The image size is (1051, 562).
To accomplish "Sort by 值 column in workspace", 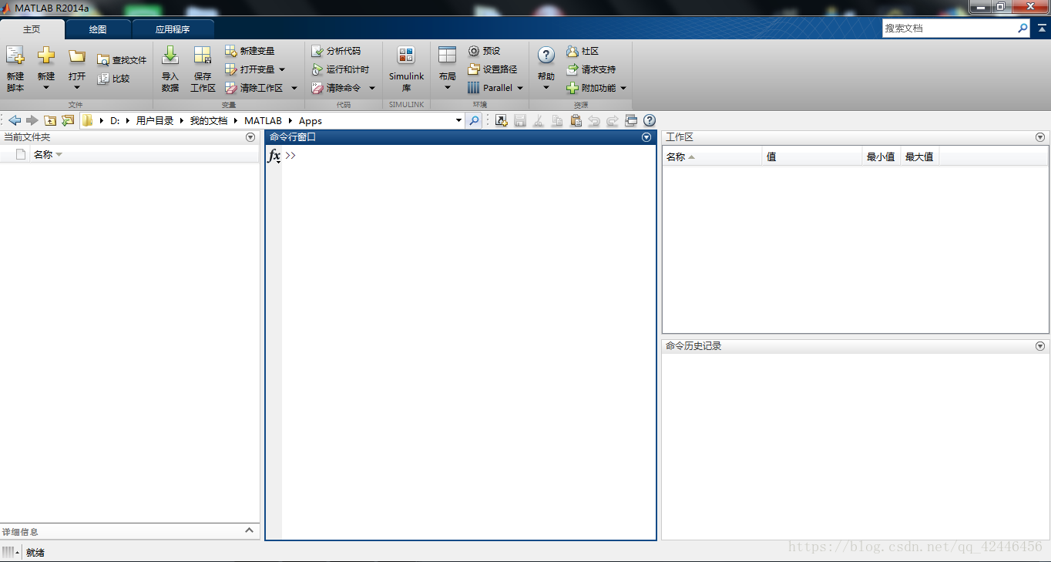I will tap(811, 156).
